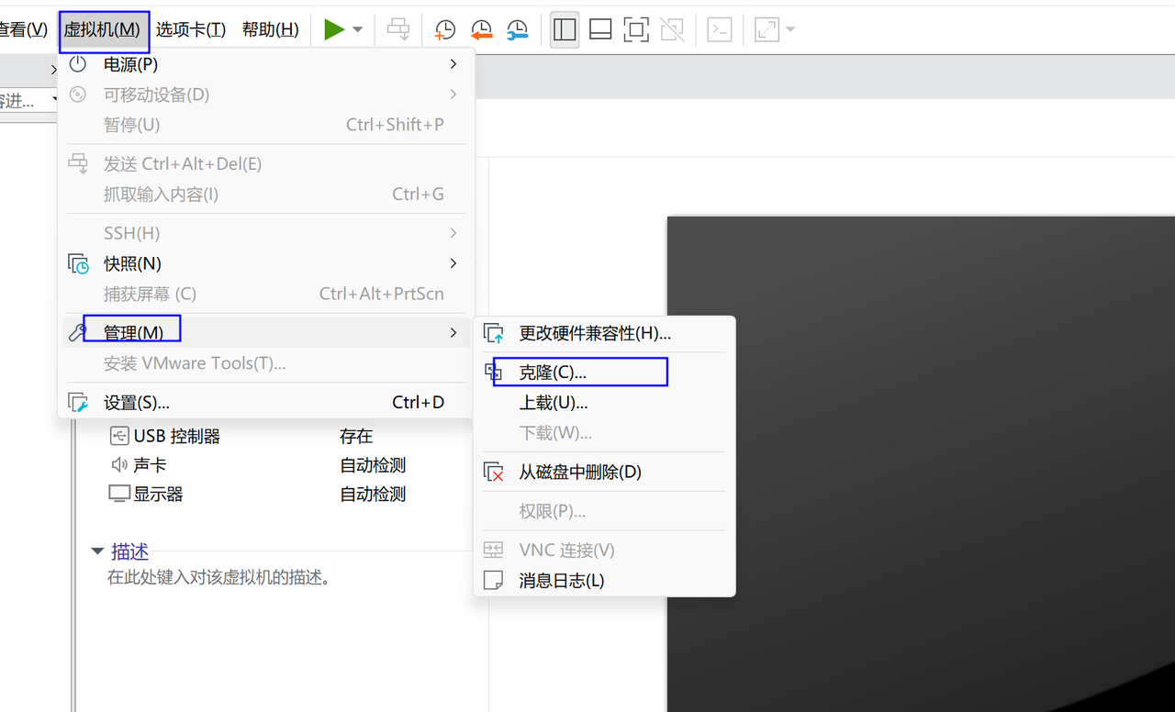
Task: Start the virtual machine with green play button
Action: (x=334, y=29)
